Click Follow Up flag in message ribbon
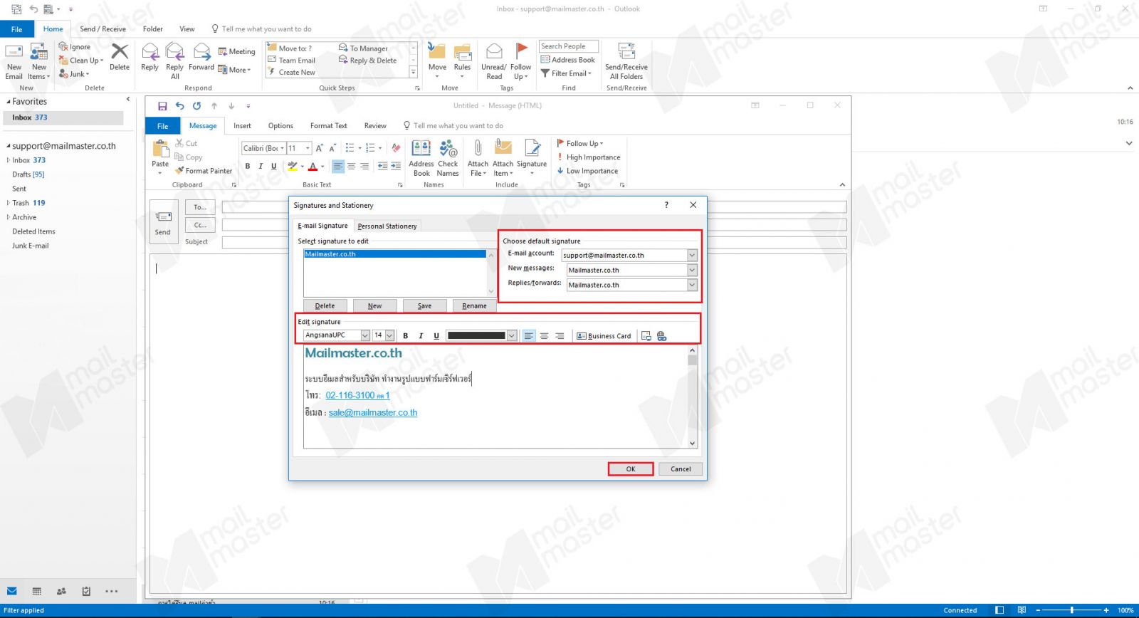This screenshot has height=618, width=1139. coord(580,143)
